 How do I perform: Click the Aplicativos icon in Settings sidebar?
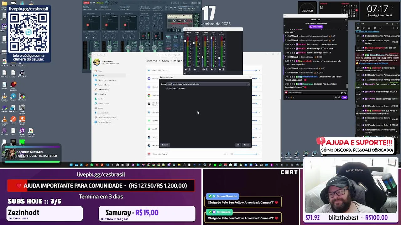point(96,94)
